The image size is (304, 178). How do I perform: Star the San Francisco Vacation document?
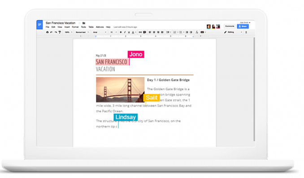(x=79, y=23)
